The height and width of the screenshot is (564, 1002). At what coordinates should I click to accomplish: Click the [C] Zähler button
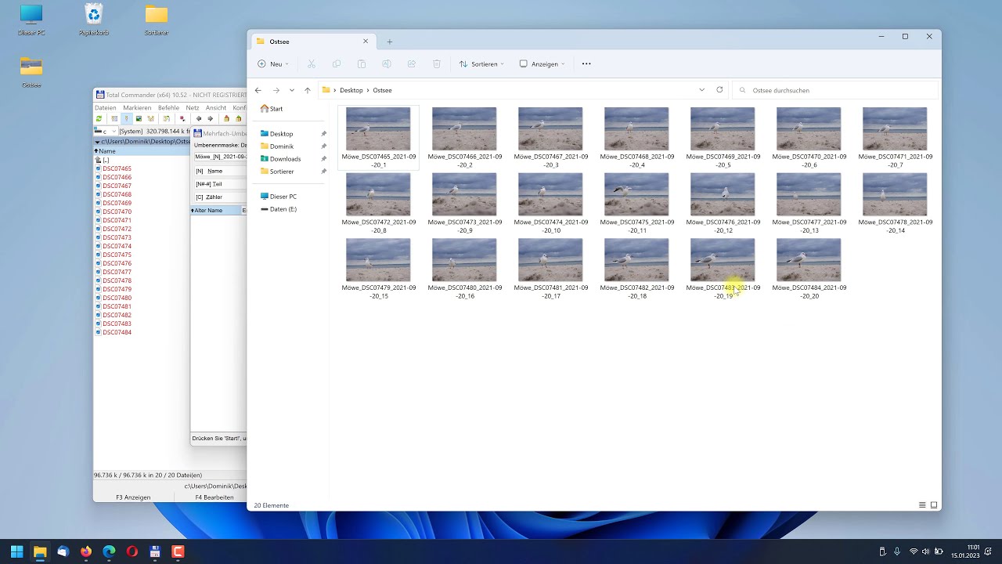coord(220,197)
